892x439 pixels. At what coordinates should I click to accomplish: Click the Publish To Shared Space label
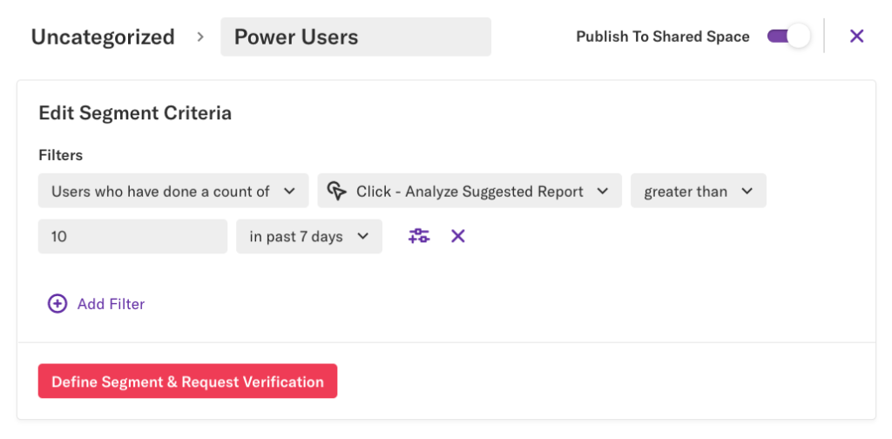point(662,37)
